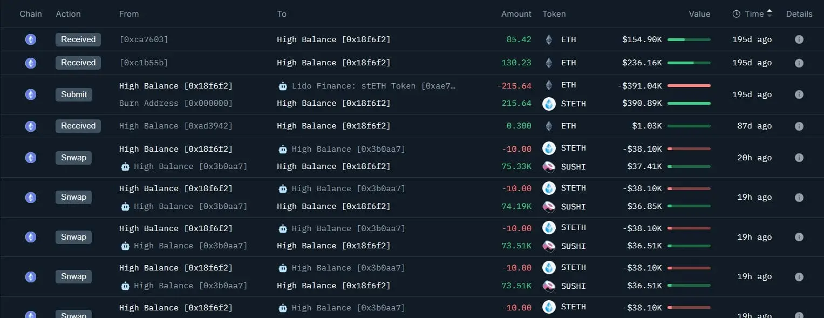The width and height of the screenshot is (824, 318).
Task: Click the Value column header
Action: point(699,14)
